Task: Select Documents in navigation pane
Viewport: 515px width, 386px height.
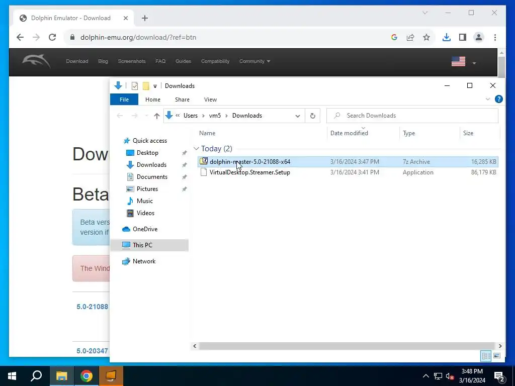Action: point(152,177)
